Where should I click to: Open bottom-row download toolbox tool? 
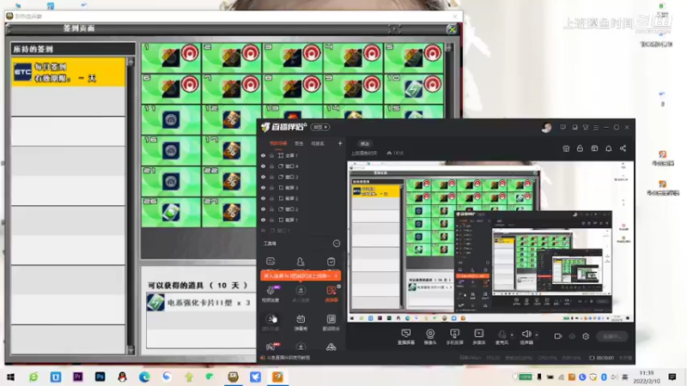(x=301, y=347)
